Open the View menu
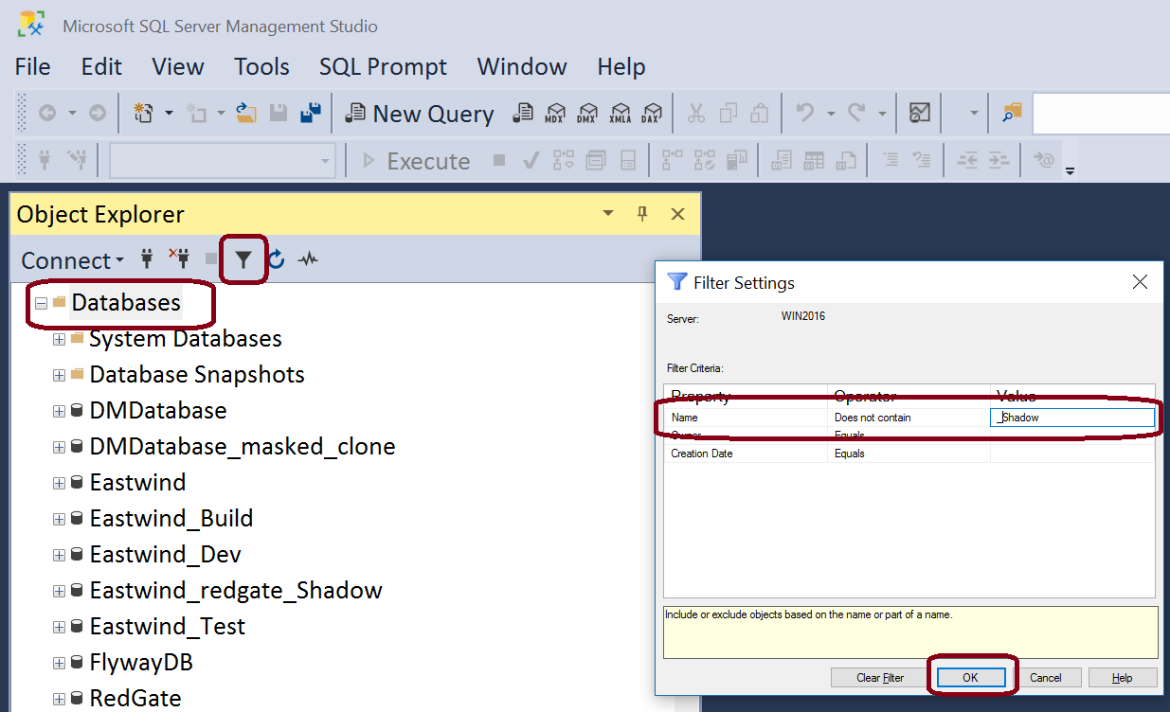The width and height of the screenshot is (1170, 712). coord(178,67)
